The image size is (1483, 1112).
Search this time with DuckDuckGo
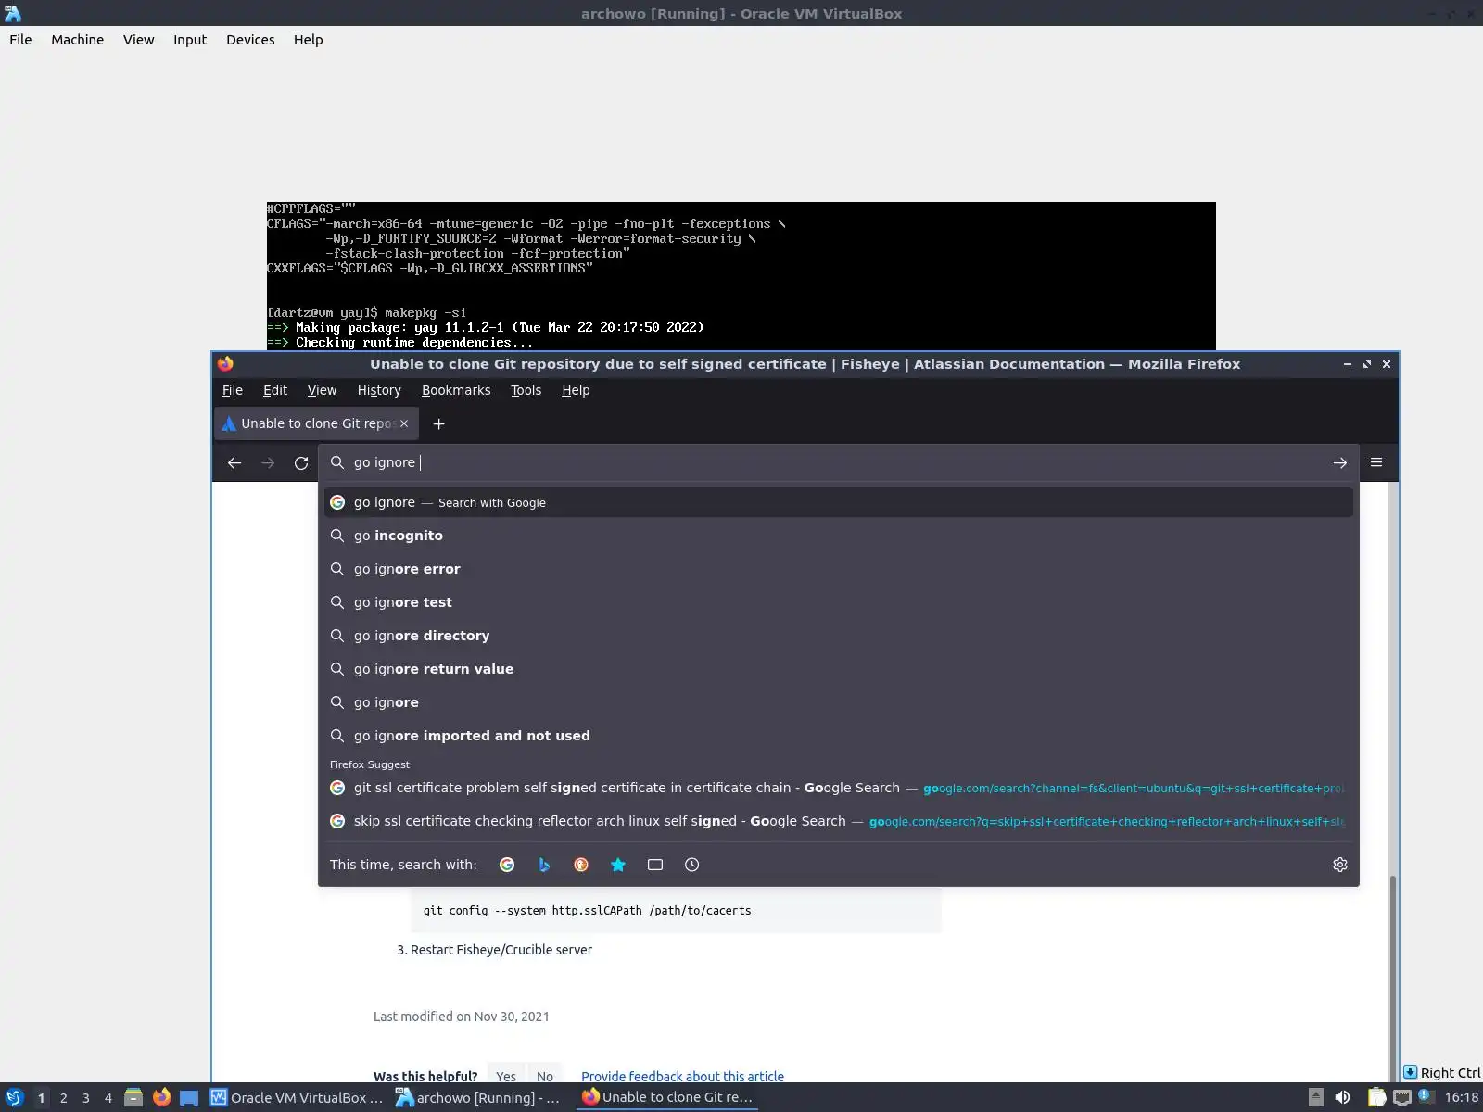click(581, 865)
